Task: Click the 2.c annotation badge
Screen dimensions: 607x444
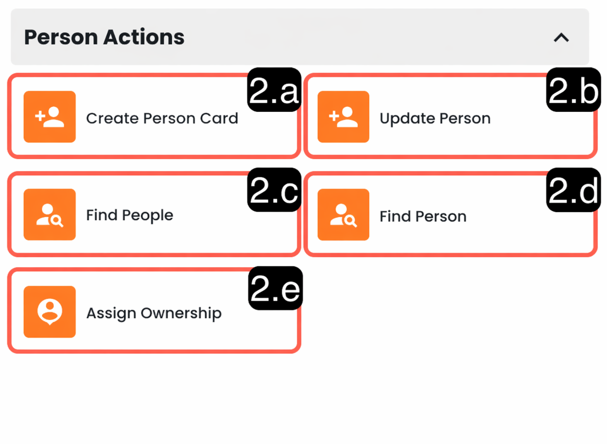Action: [274, 190]
